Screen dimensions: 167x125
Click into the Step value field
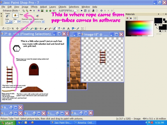pyautogui.click(x=15, y=22)
